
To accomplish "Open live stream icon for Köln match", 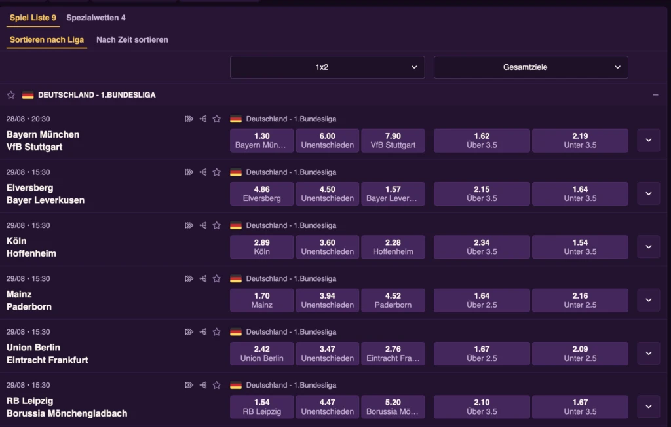I will click(x=189, y=225).
